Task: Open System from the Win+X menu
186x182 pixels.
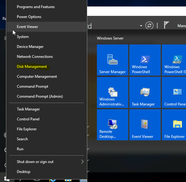Action: [x=47, y=37]
